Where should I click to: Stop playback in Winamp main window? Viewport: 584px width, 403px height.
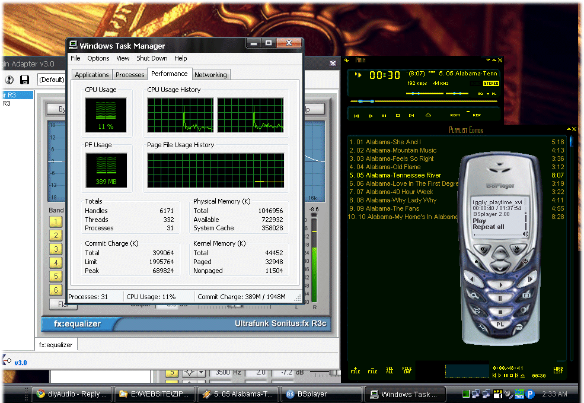click(x=398, y=116)
